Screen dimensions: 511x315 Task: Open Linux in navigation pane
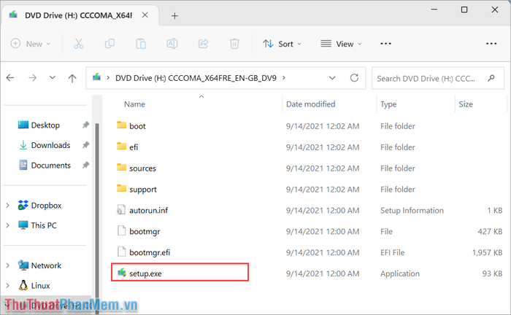coord(40,285)
